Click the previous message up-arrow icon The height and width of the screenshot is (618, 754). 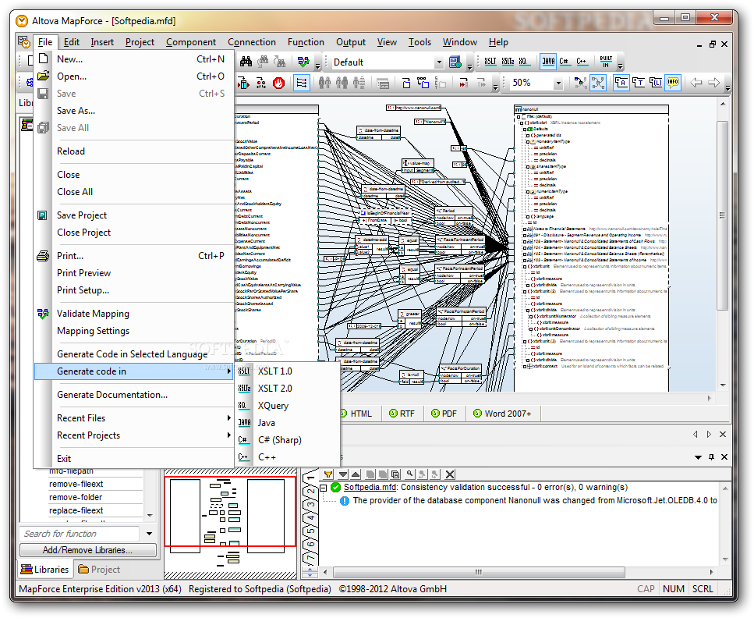coord(356,474)
